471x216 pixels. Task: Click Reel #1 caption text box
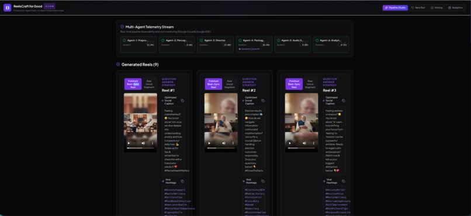coord(173,141)
